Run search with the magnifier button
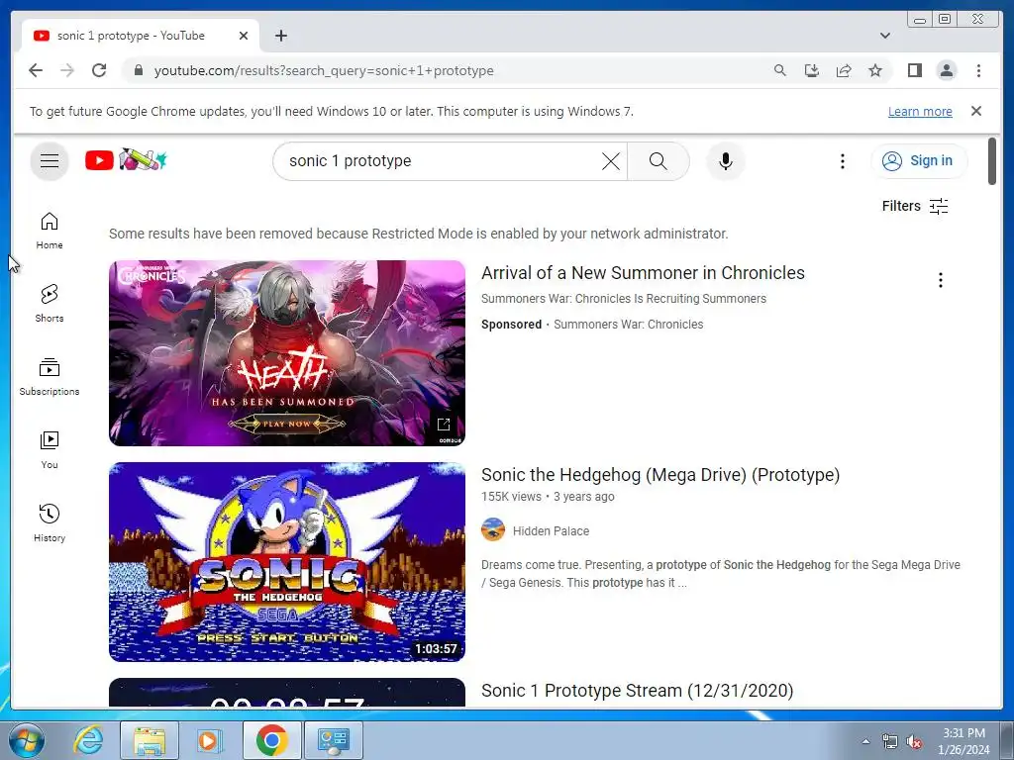The image size is (1014, 760). tap(658, 161)
